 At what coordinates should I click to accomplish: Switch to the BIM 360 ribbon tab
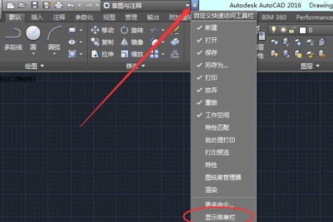(x=274, y=17)
